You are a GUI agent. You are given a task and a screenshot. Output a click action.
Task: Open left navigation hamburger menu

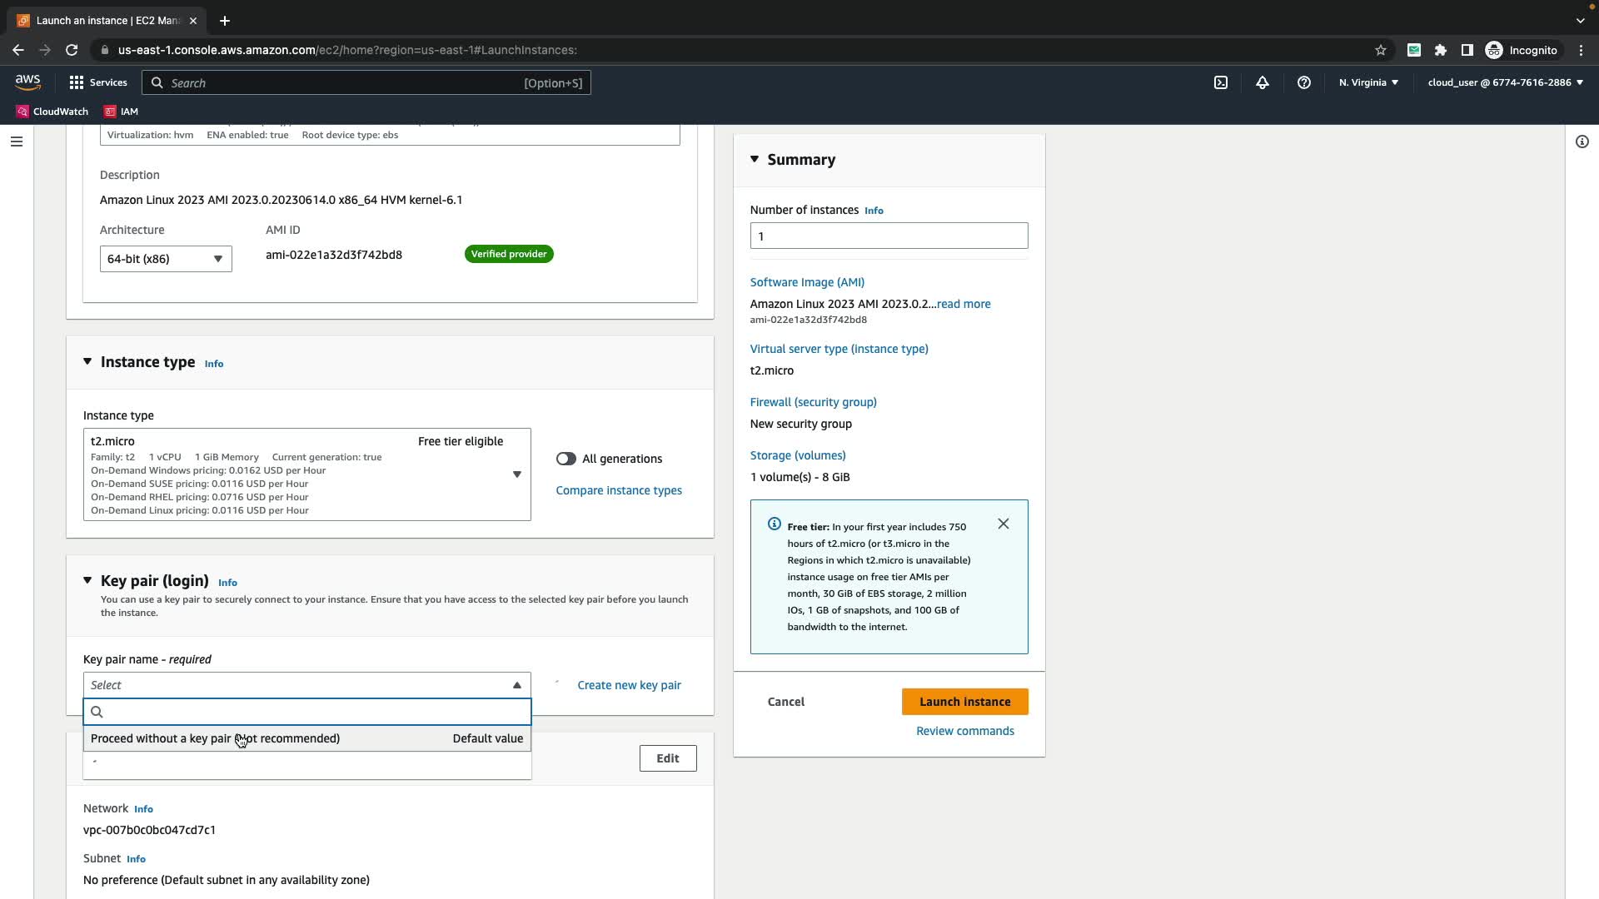(x=16, y=142)
